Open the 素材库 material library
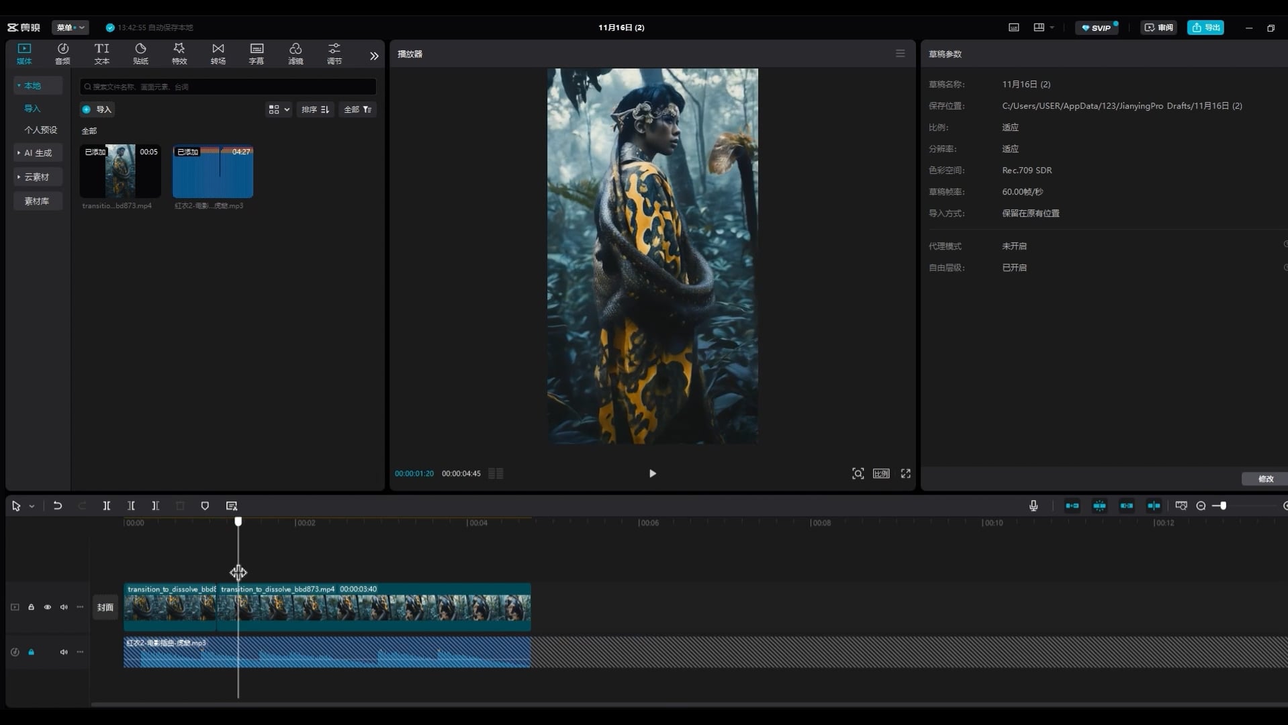1288x725 pixels. (38, 201)
